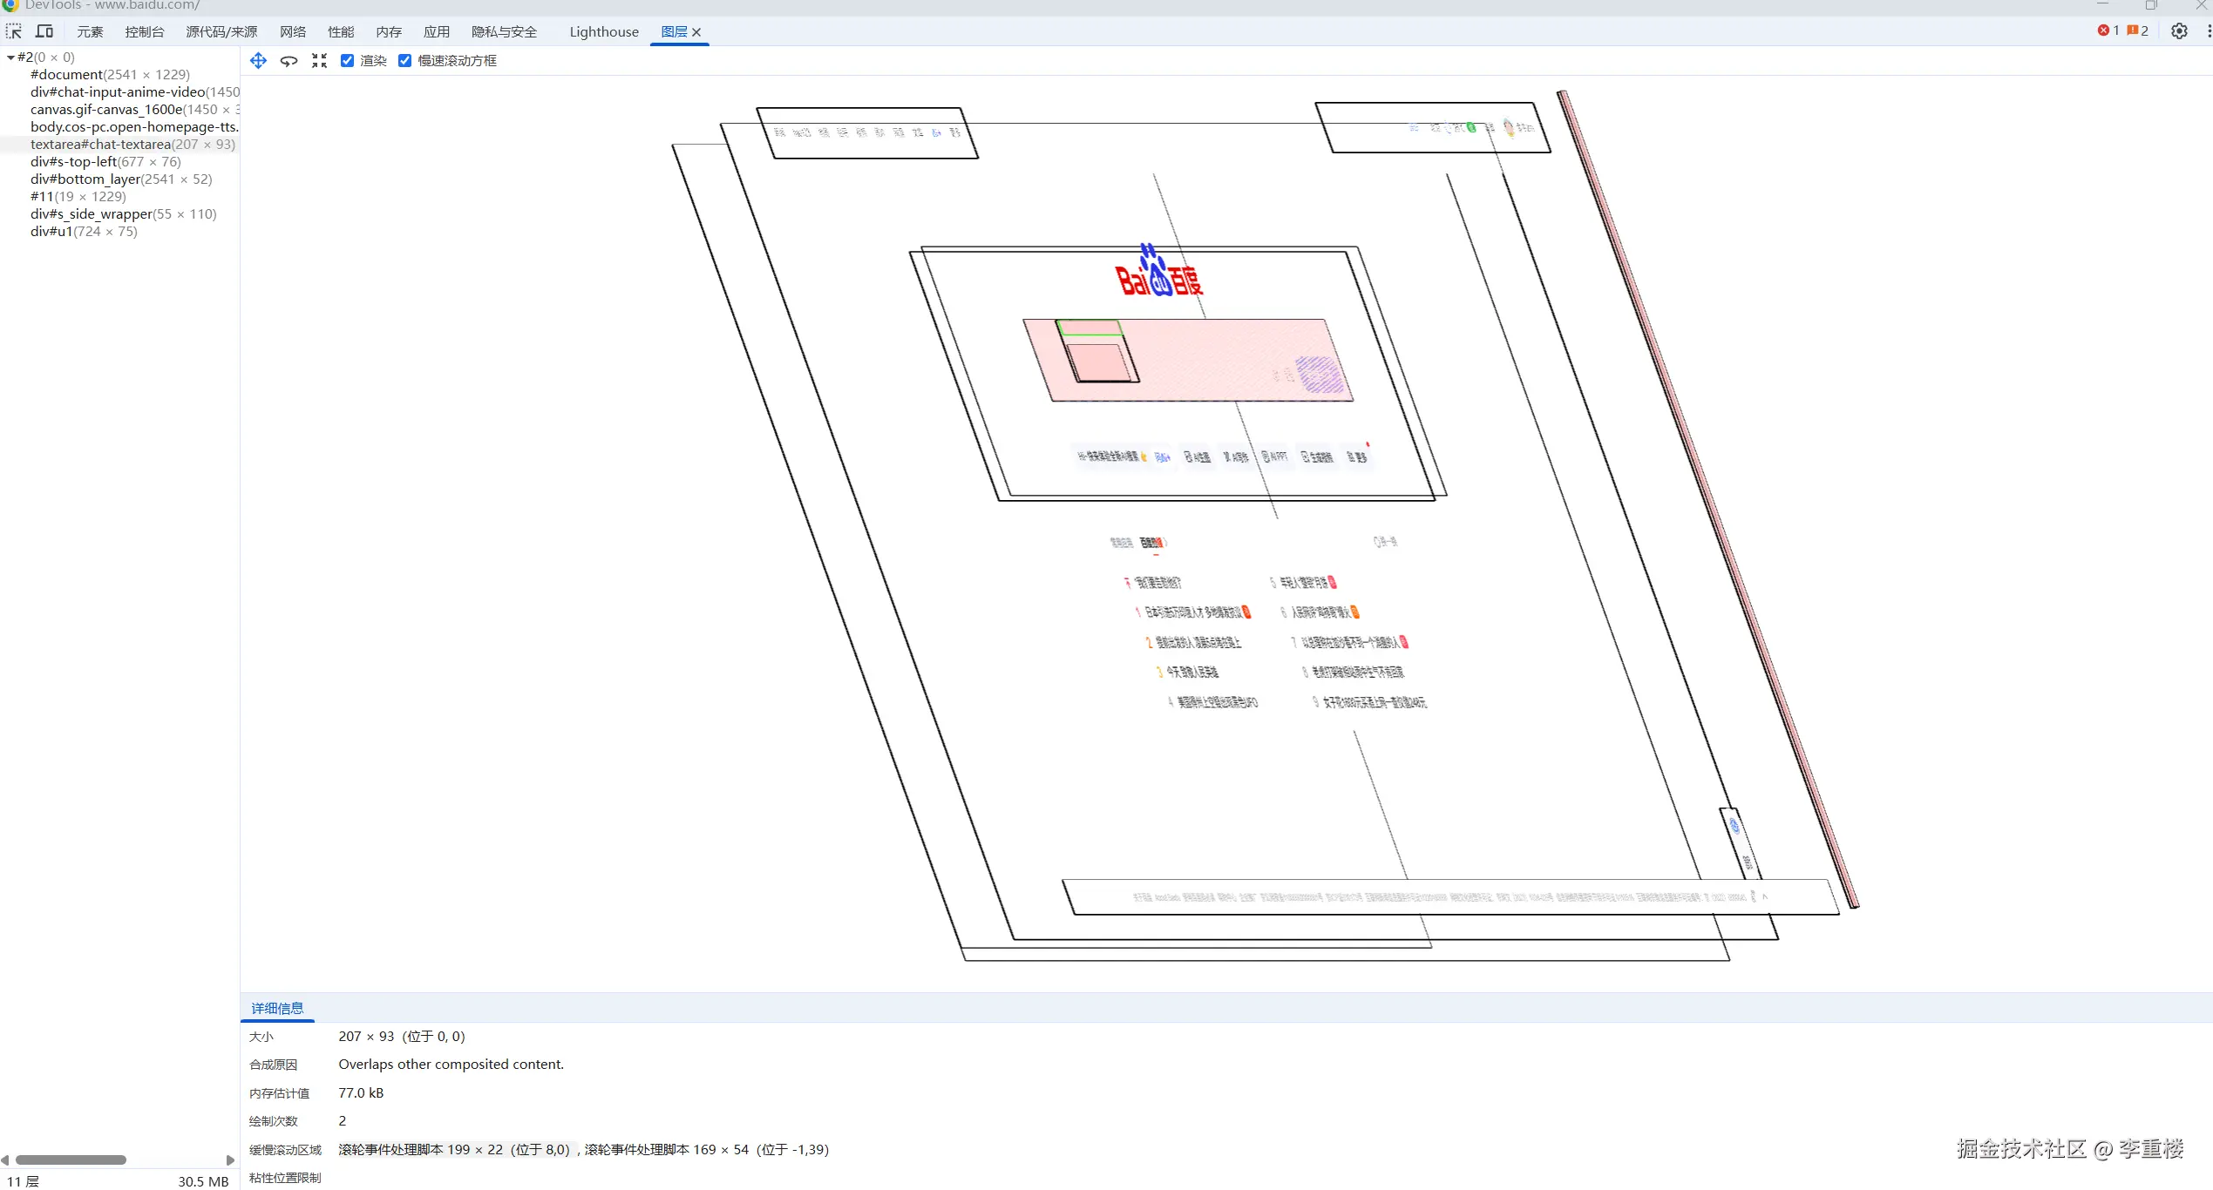Activate the inspect element picker icon
The width and height of the screenshot is (2213, 1190).
(x=13, y=31)
